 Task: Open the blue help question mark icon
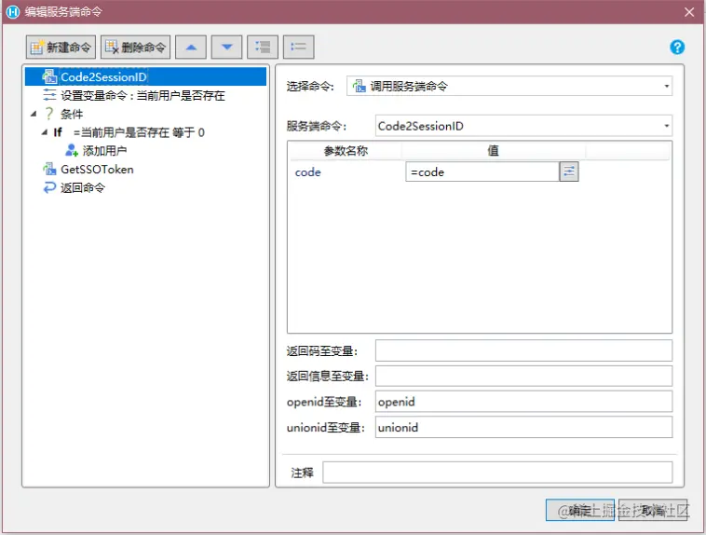(677, 47)
